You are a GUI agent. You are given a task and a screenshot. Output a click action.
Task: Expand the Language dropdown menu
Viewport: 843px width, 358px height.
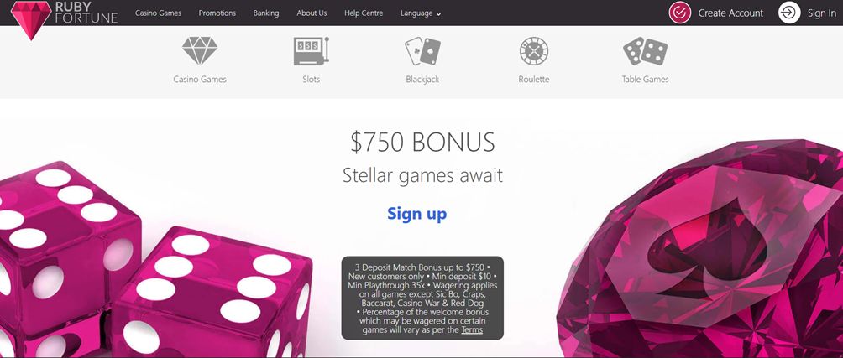pyautogui.click(x=421, y=13)
